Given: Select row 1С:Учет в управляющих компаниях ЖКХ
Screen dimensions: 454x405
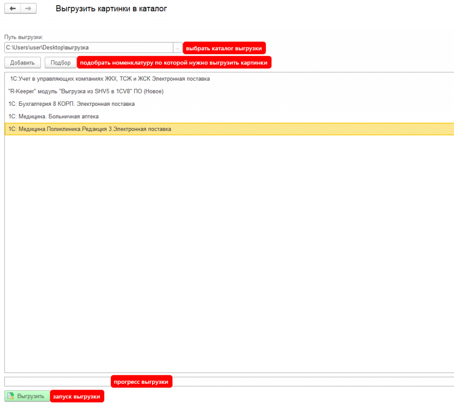Looking at the screenshot, I should [229, 79].
